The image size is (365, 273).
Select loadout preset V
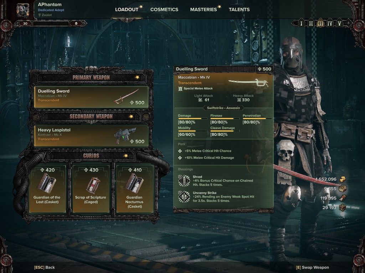point(339,23)
